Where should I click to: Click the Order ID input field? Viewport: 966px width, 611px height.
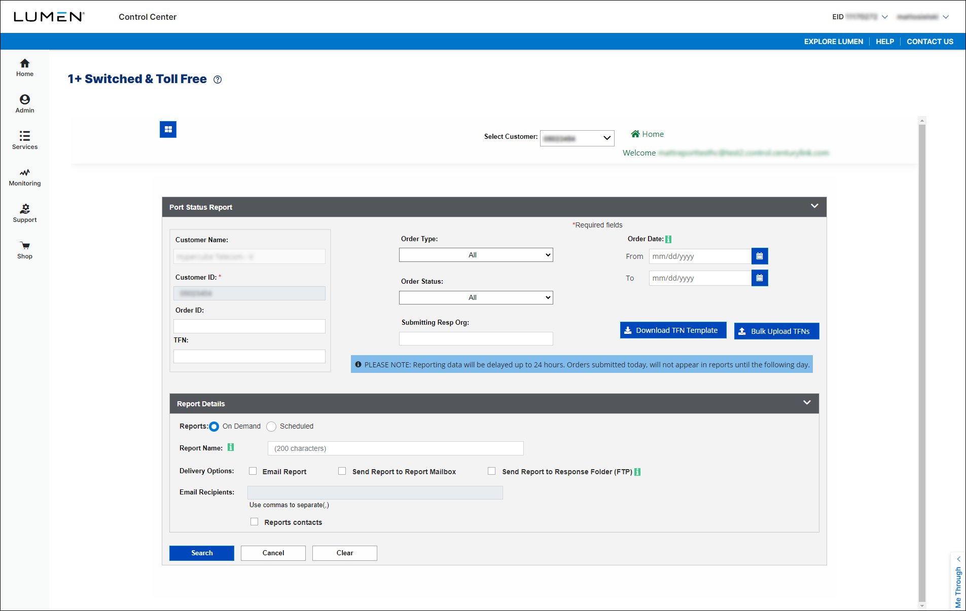(249, 326)
